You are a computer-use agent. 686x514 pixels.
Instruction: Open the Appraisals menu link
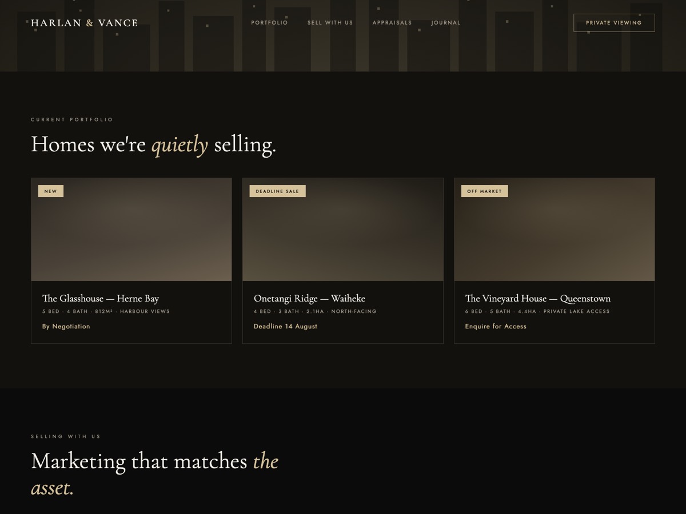coord(392,23)
